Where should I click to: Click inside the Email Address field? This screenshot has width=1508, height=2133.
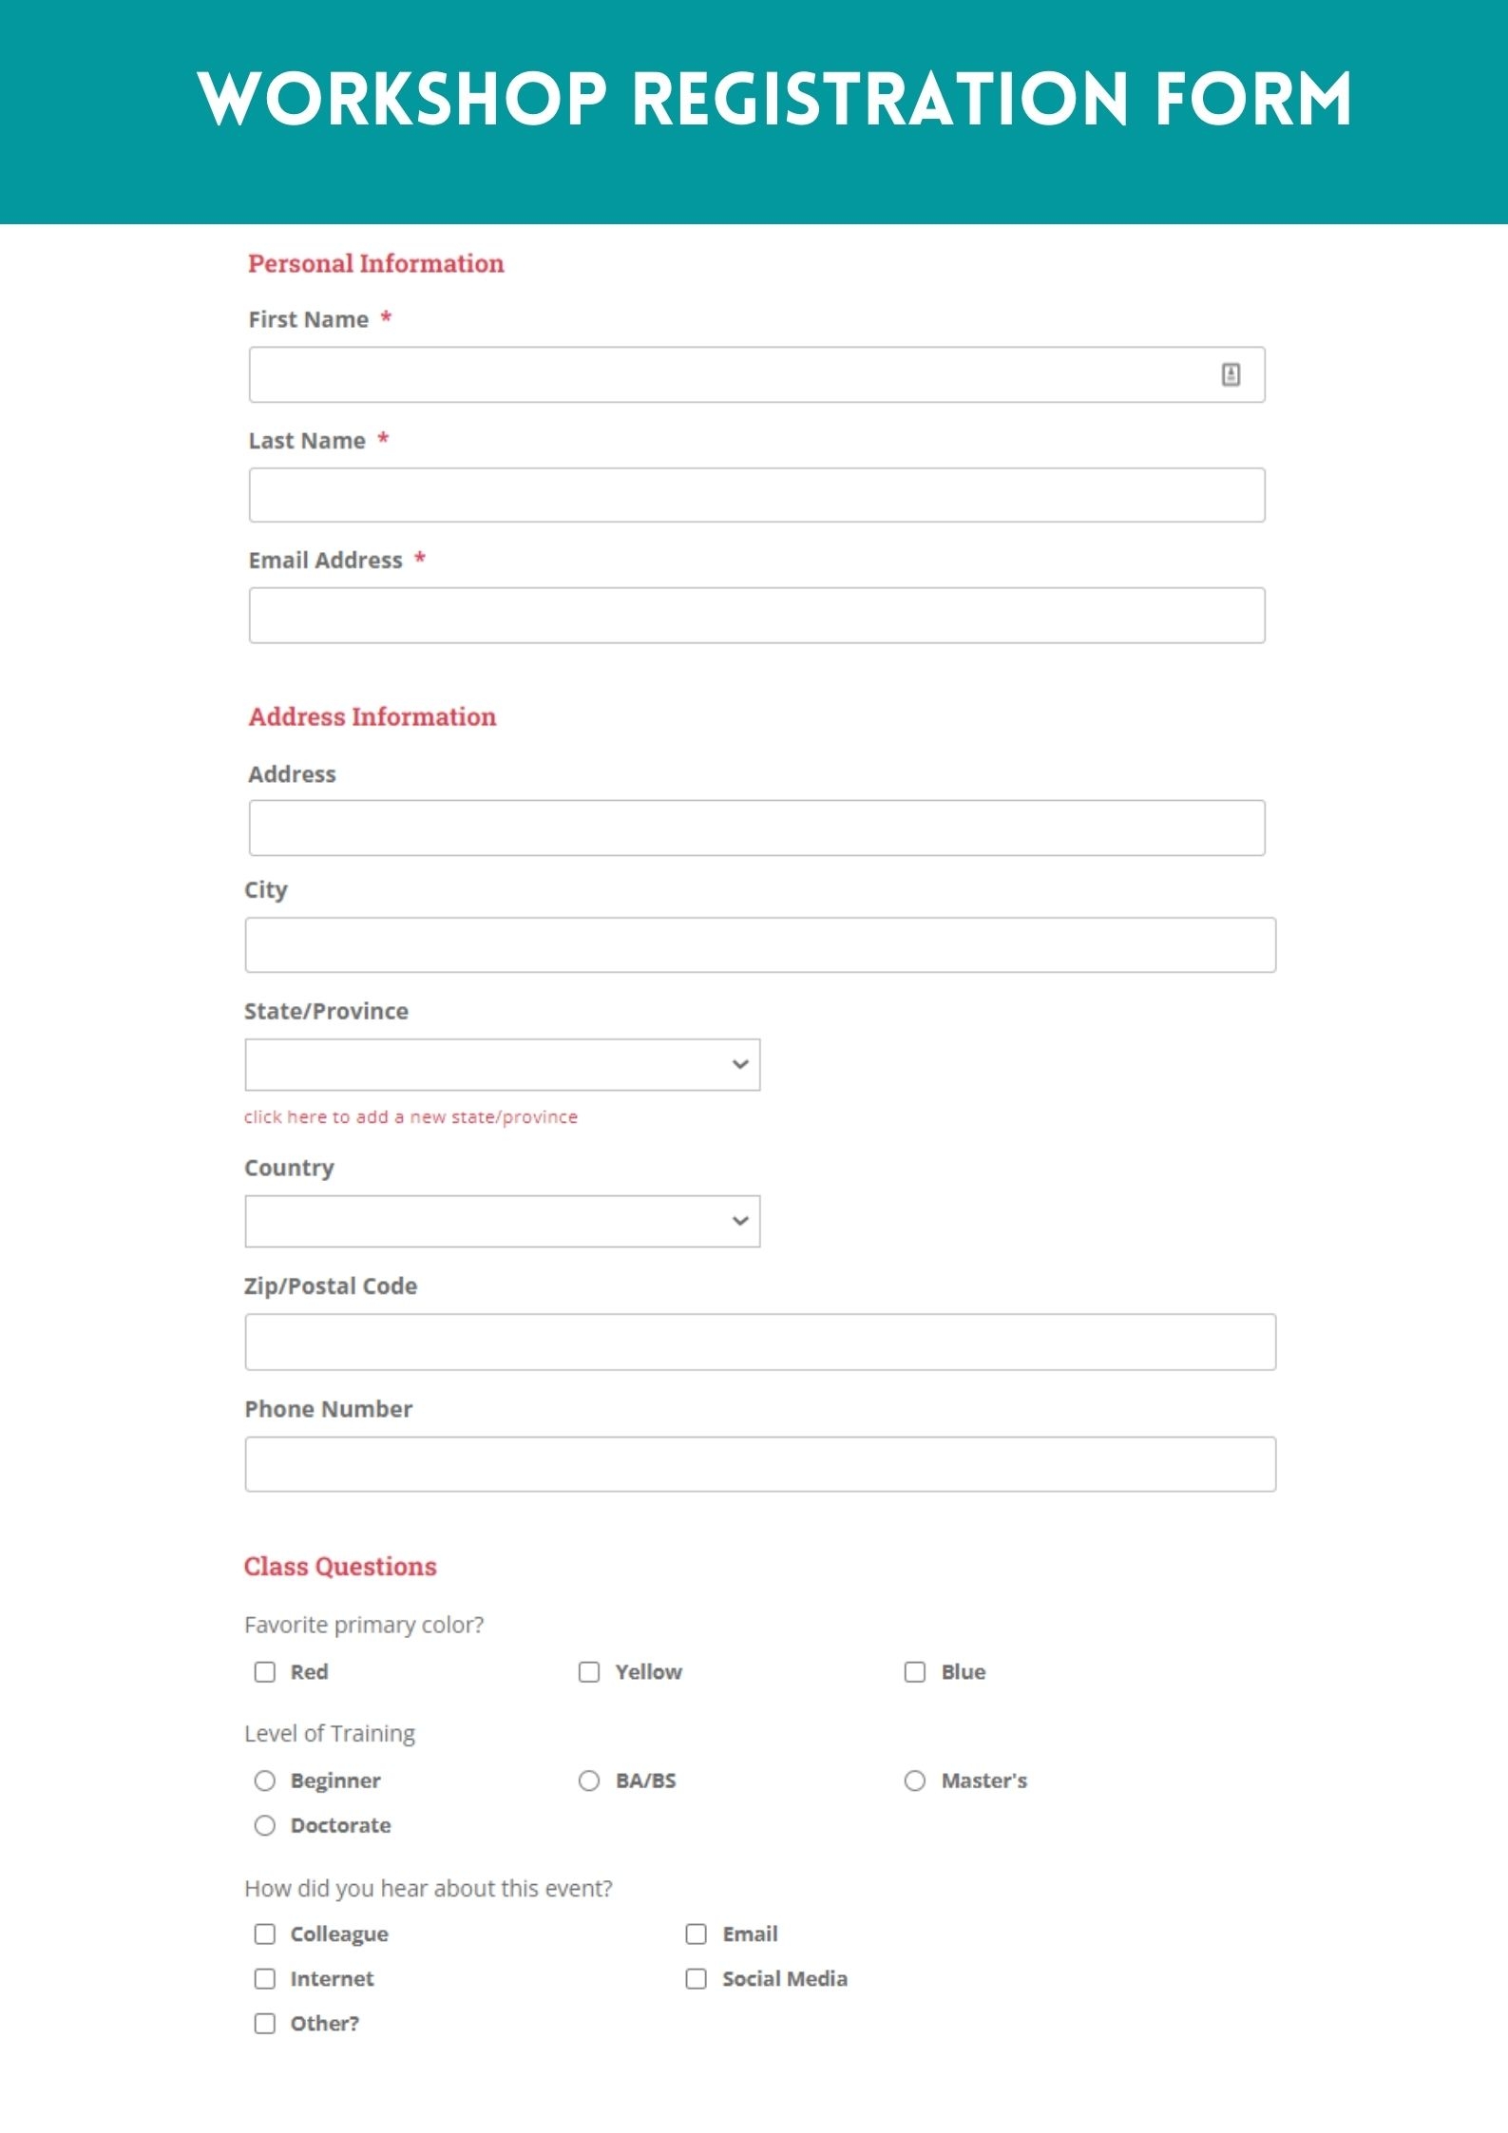755,616
